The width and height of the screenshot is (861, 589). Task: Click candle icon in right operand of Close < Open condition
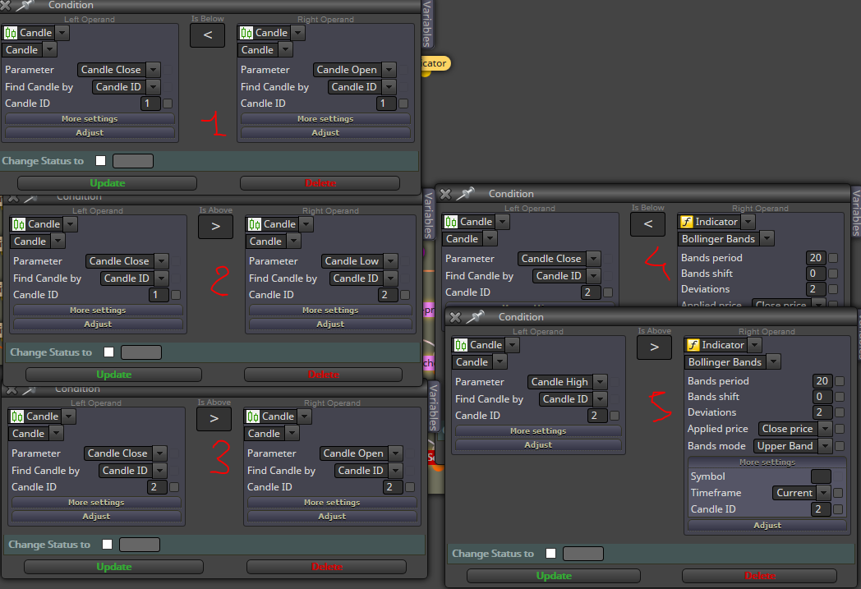(x=246, y=32)
